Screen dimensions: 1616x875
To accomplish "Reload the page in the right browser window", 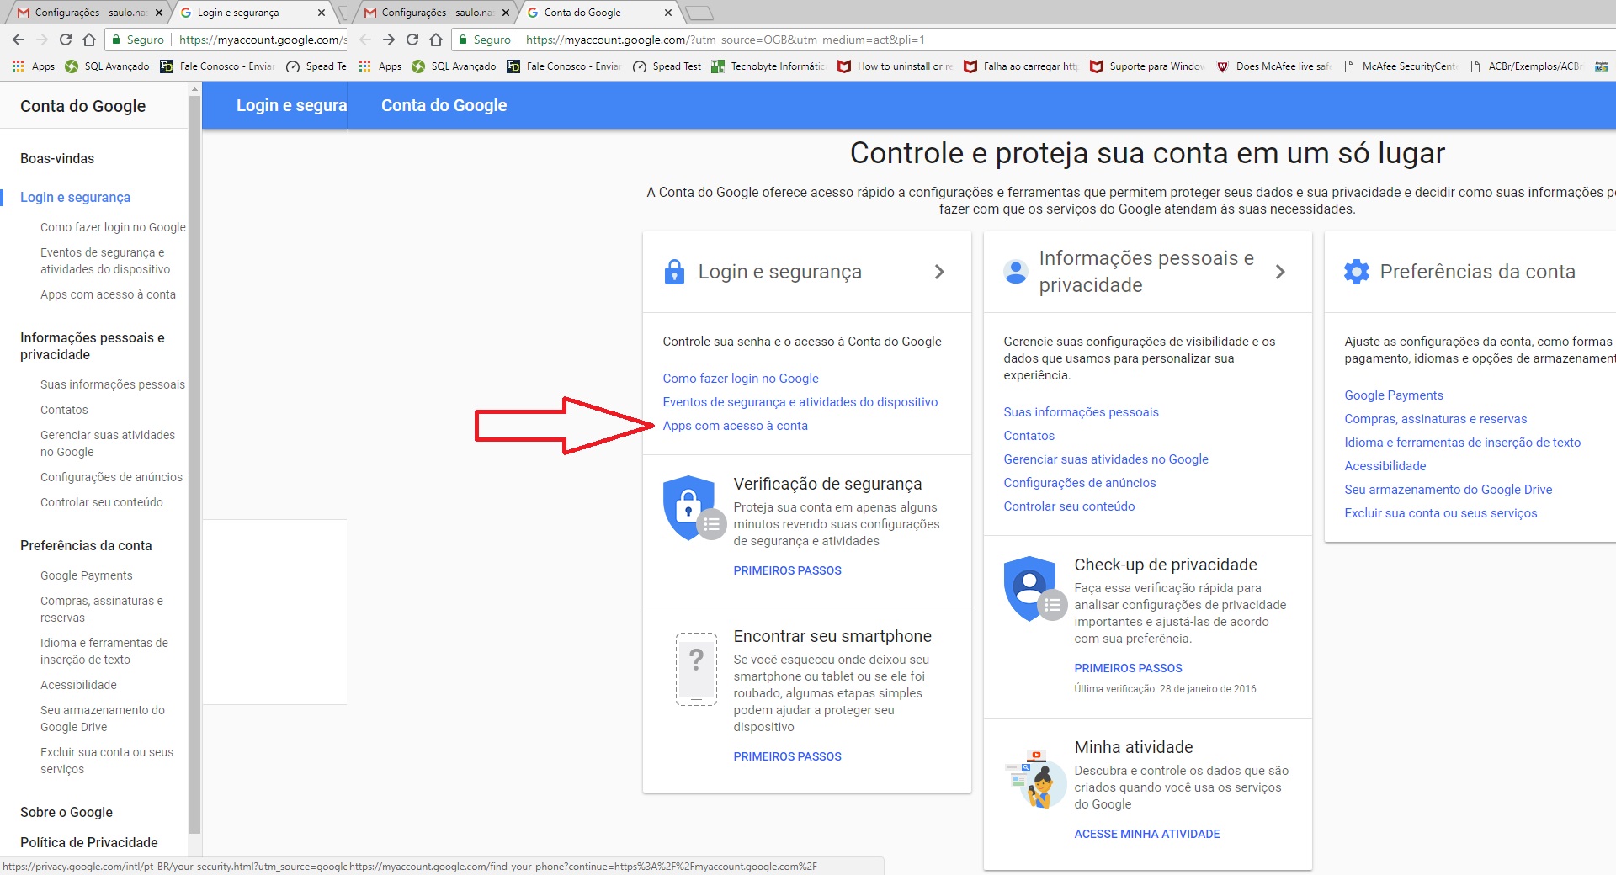I will [x=412, y=40].
